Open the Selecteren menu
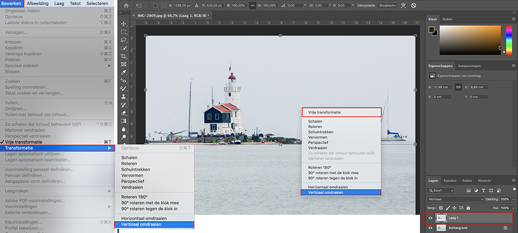518x233 pixels. pos(97,3)
